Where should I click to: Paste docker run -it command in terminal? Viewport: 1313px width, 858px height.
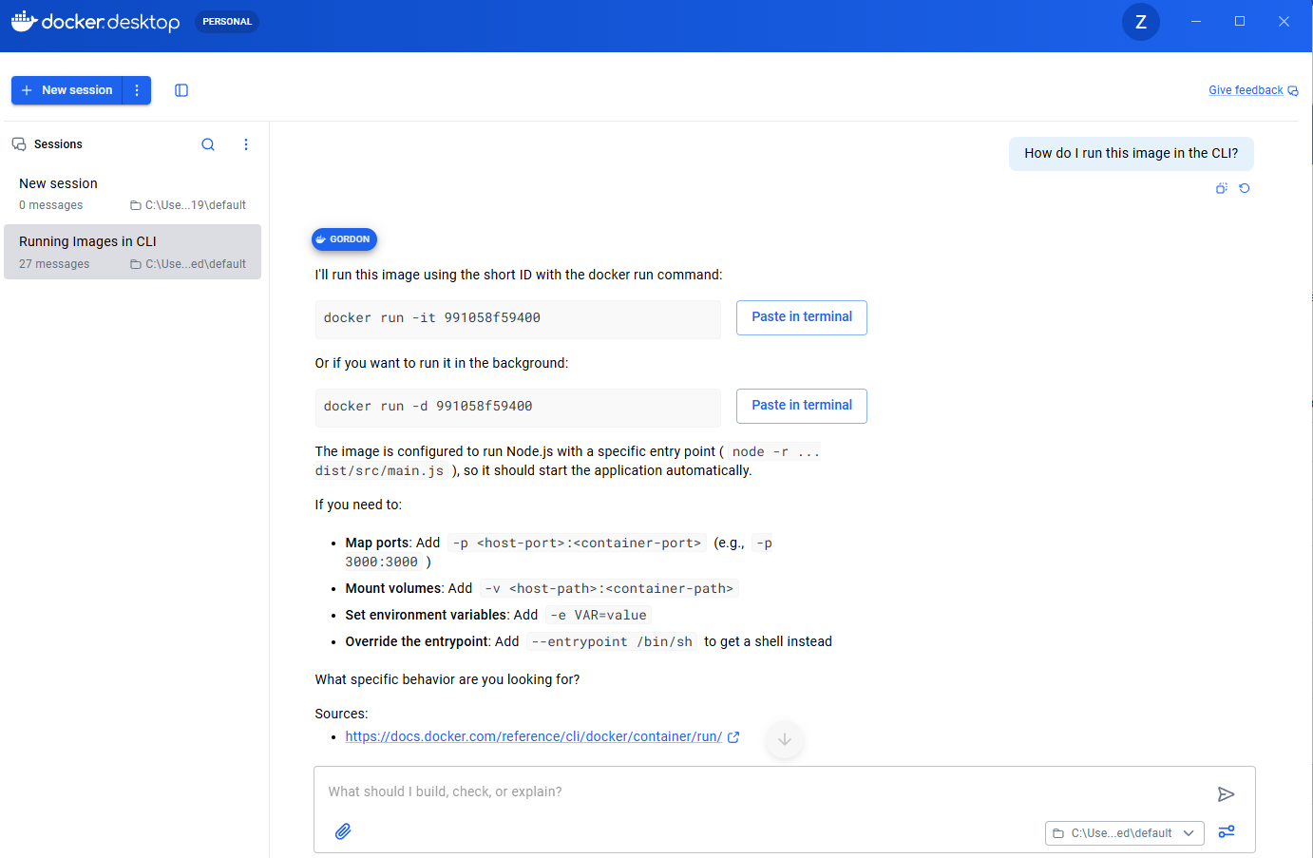coord(802,317)
